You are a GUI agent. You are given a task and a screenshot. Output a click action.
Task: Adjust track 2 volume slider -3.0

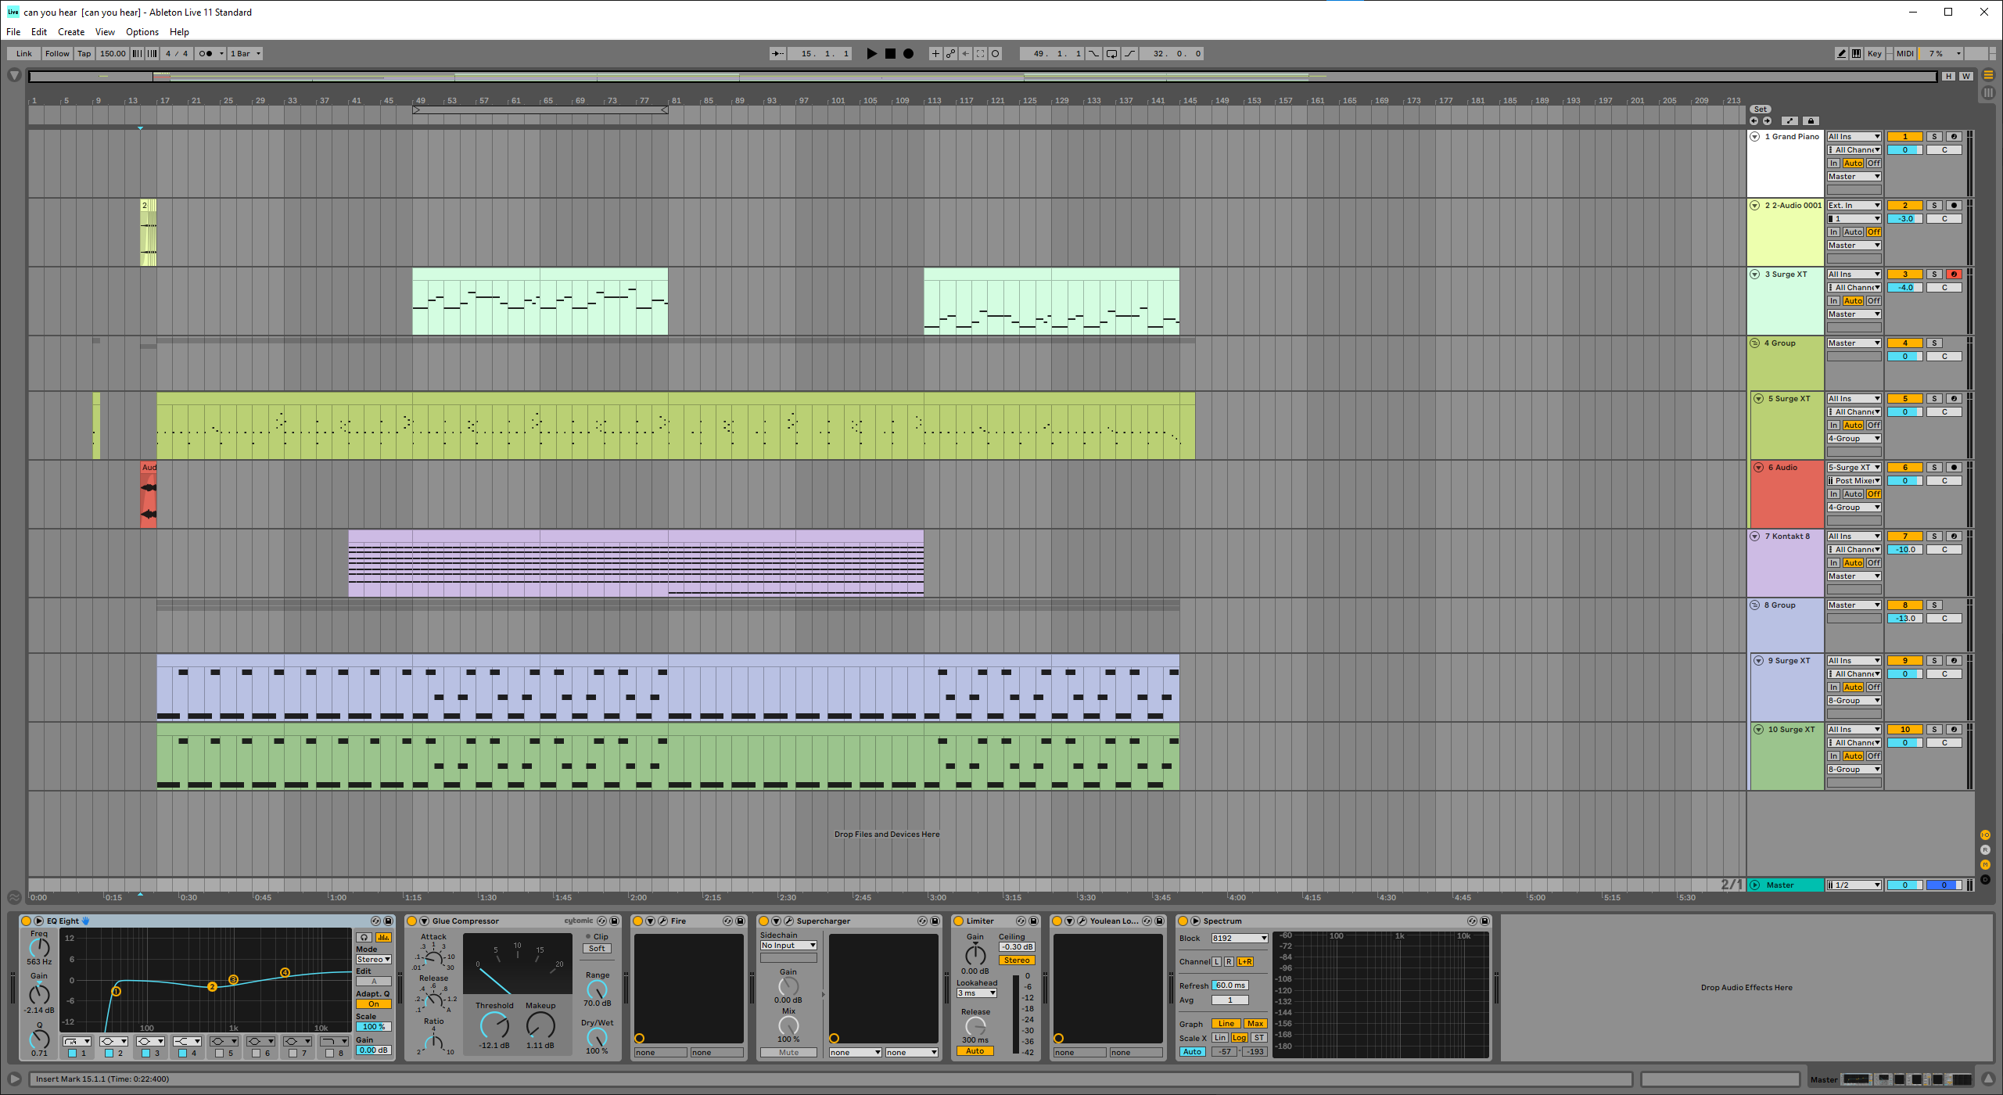click(1904, 219)
